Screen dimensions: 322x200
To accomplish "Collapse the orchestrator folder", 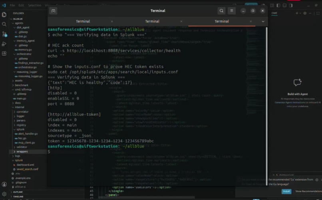I will pyautogui.click(x=24, y=54).
